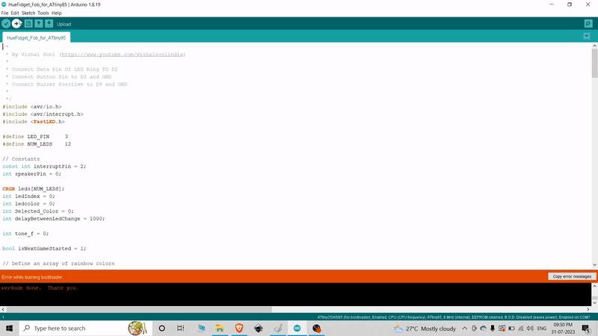This screenshot has height=336, width=598.
Task: Open the Windows Start menu
Action: 9,329
